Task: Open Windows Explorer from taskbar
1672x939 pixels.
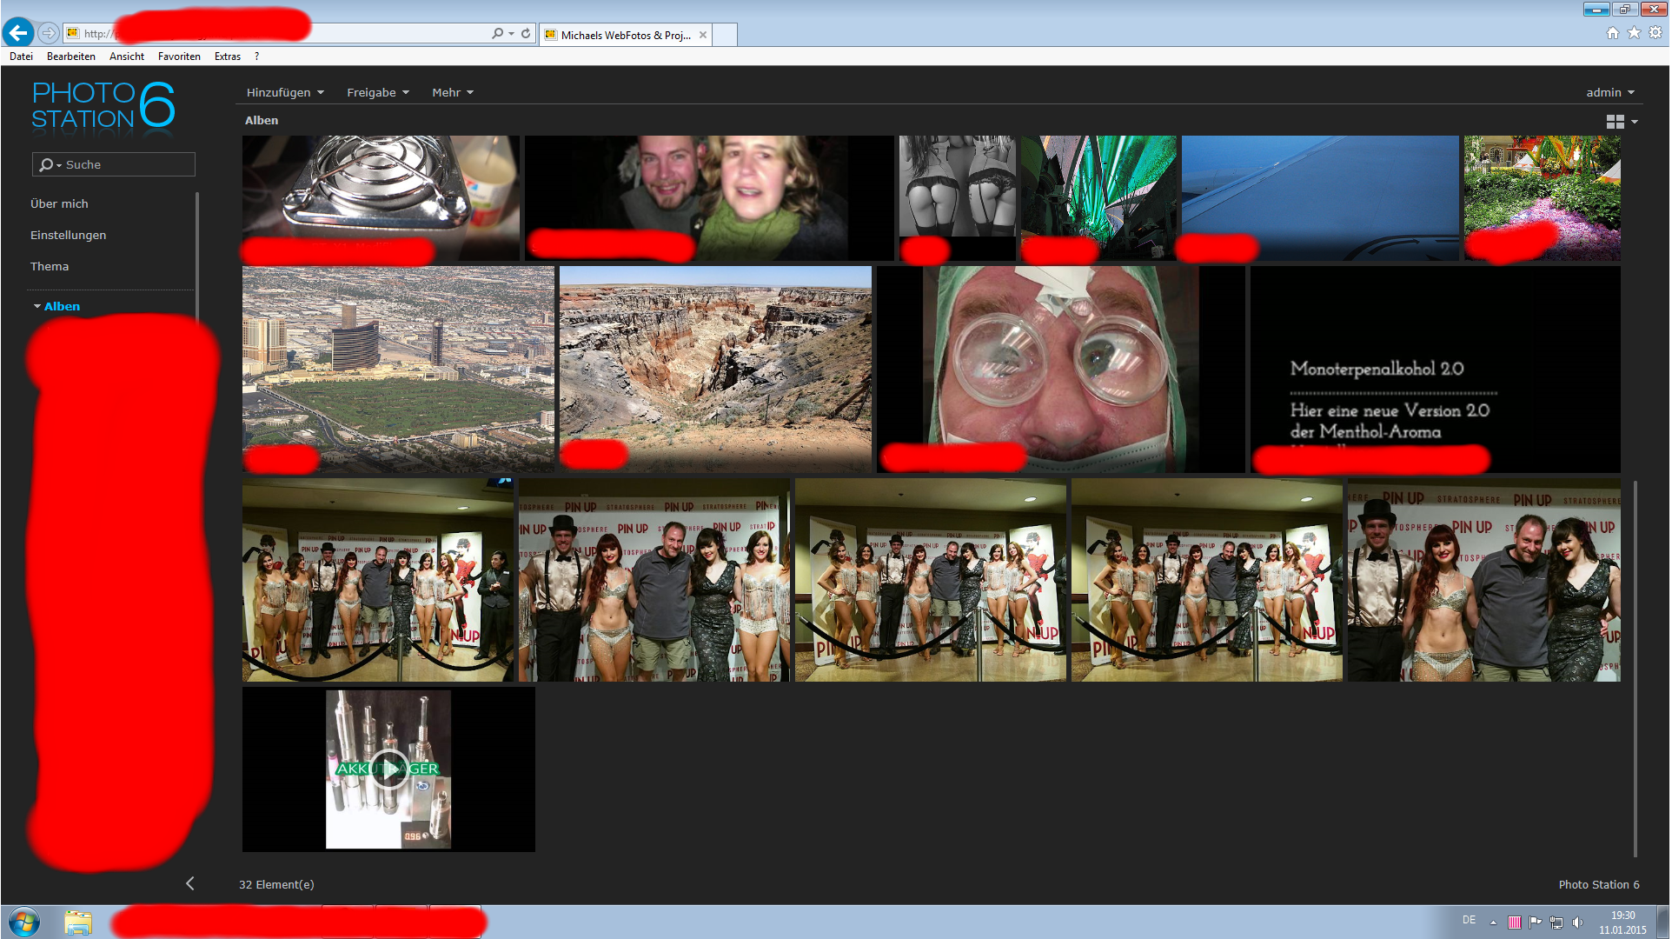Action: click(x=77, y=922)
